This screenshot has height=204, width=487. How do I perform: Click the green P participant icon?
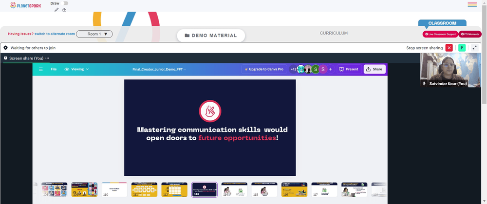(x=462, y=48)
